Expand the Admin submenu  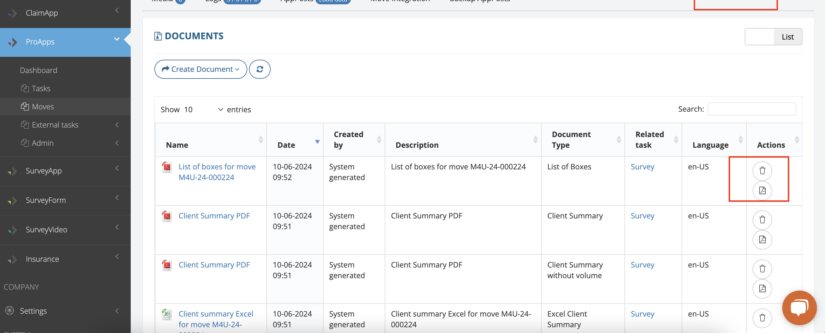click(117, 143)
